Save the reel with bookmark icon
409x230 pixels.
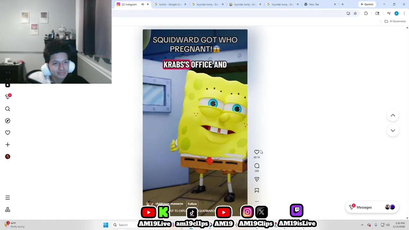pyautogui.click(x=257, y=190)
